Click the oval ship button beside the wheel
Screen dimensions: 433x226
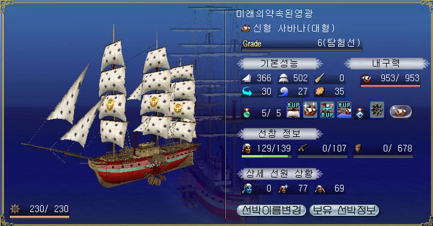tap(401, 112)
